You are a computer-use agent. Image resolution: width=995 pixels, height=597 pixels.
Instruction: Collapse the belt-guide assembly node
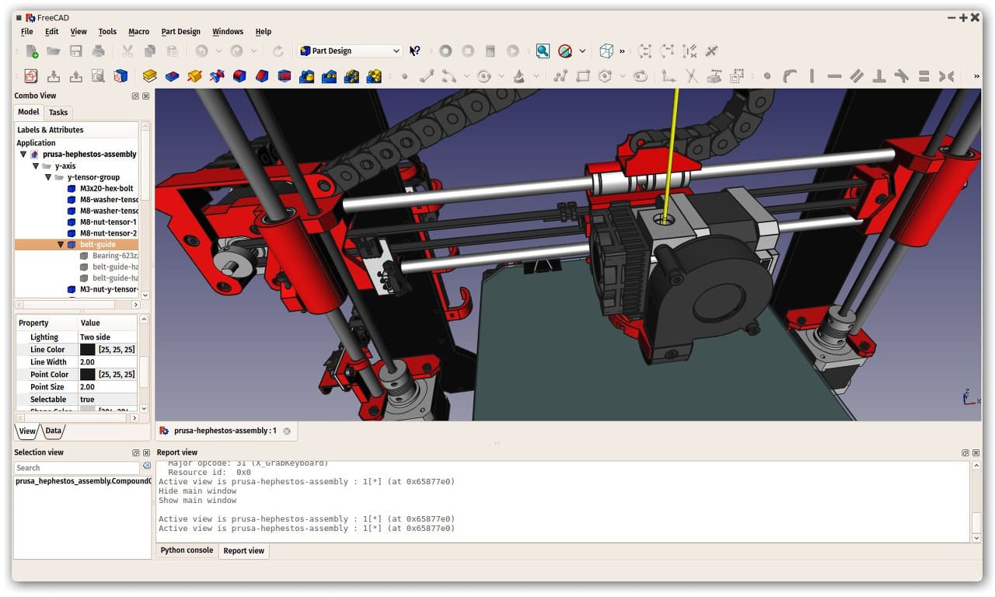61,243
